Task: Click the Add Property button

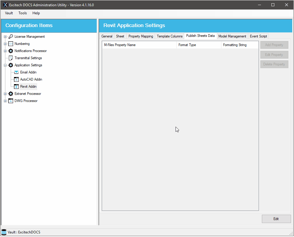Action: point(274,45)
